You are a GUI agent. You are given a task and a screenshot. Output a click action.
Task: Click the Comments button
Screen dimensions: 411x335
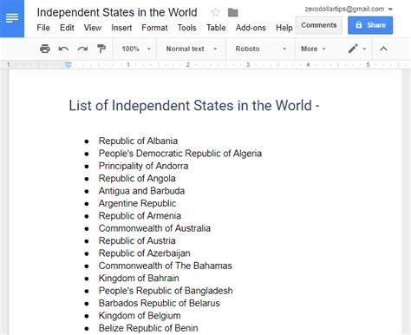pyautogui.click(x=319, y=25)
